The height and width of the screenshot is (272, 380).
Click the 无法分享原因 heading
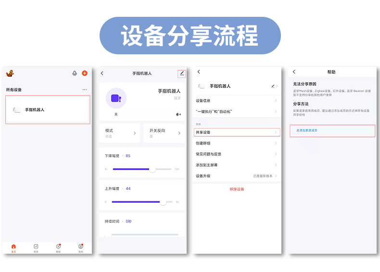[x=304, y=84]
